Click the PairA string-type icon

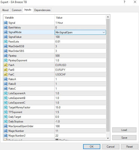point(6,65)
